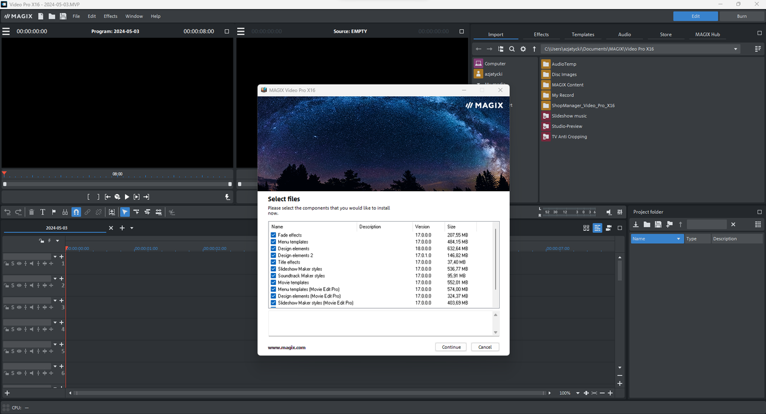766x414 pixels.
Task: Uncheck the Design elements 18.0.0.0 checkbox
Action: coord(273,249)
